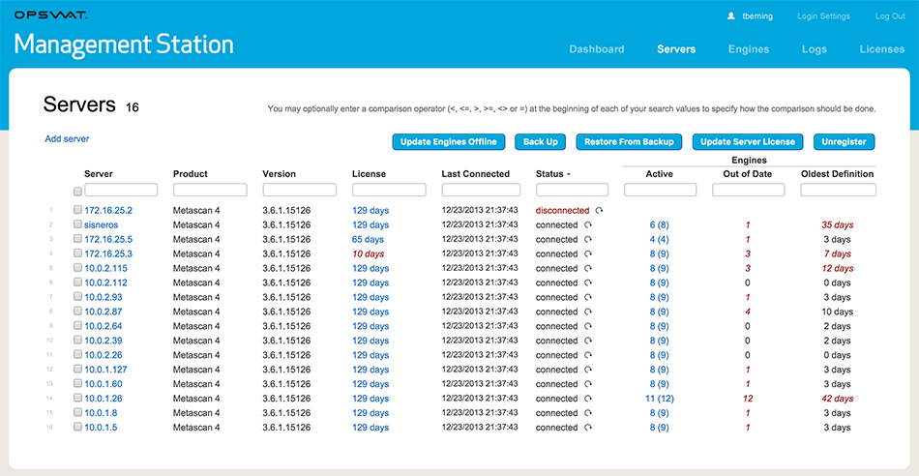
Task: Click the Unregister button
Action: 844,142
